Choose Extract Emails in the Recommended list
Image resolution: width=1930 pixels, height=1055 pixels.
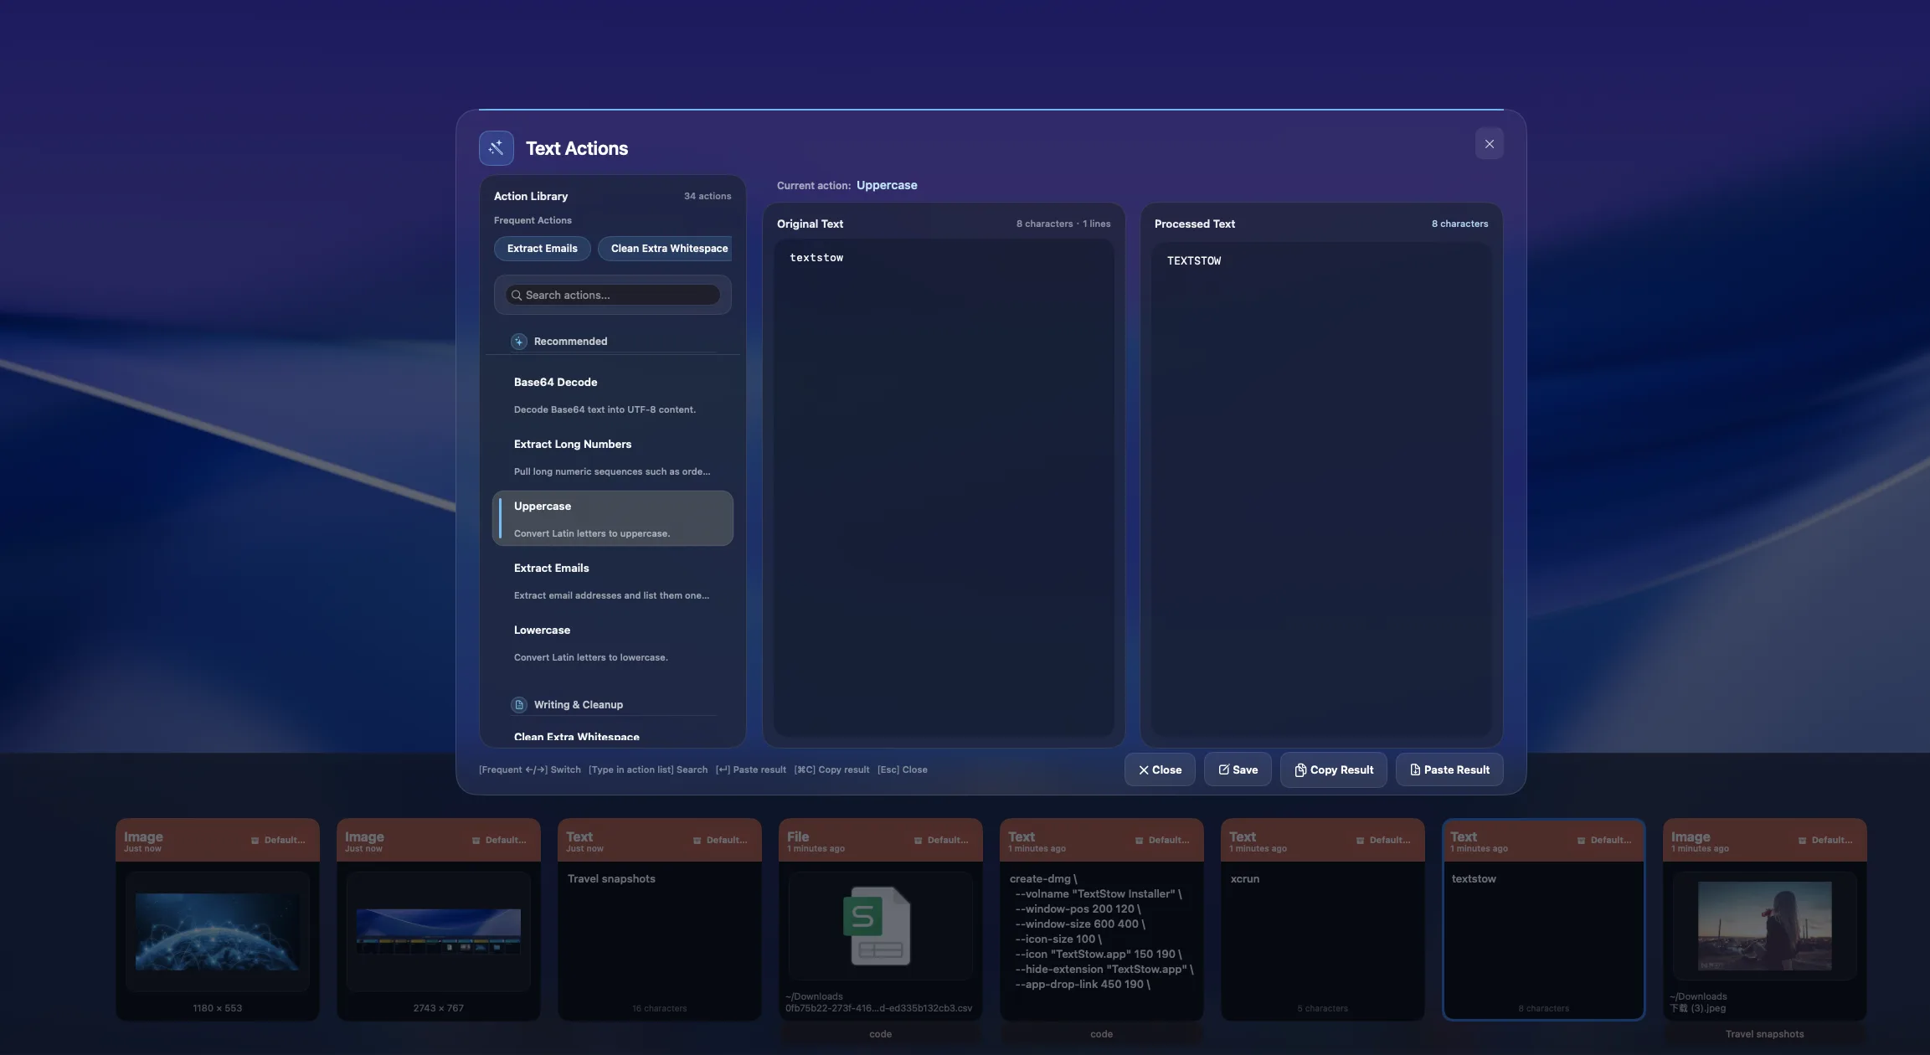coord(613,581)
